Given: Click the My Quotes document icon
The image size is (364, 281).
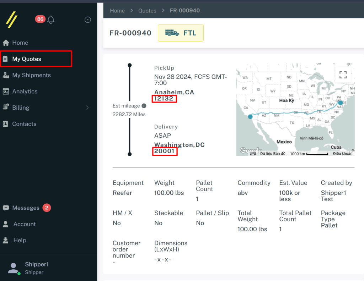Looking at the screenshot, I should [x=5, y=59].
